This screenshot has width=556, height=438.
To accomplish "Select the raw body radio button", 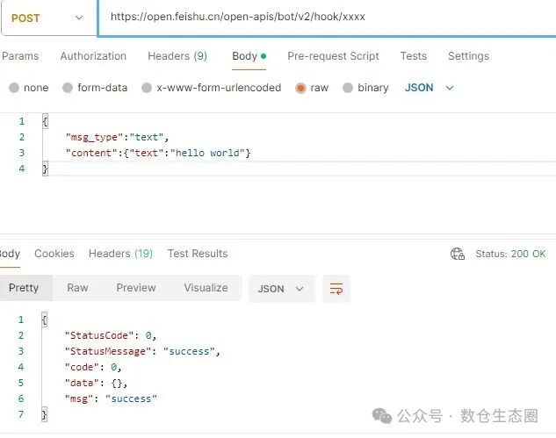I will coord(301,88).
